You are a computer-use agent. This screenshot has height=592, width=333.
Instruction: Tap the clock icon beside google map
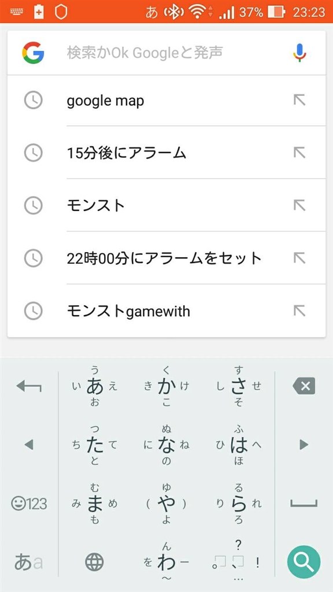[33, 100]
